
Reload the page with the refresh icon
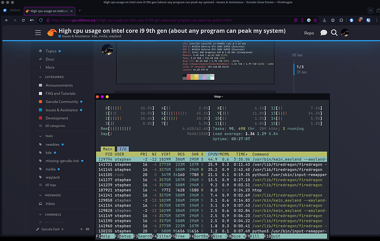point(23,20)
